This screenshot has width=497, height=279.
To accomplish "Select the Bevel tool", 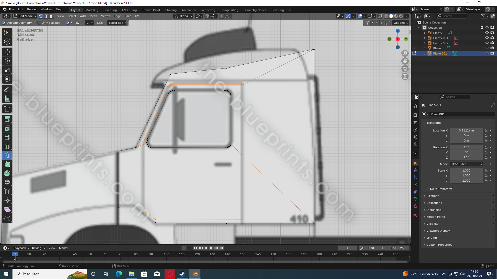I will click(7, 137).
